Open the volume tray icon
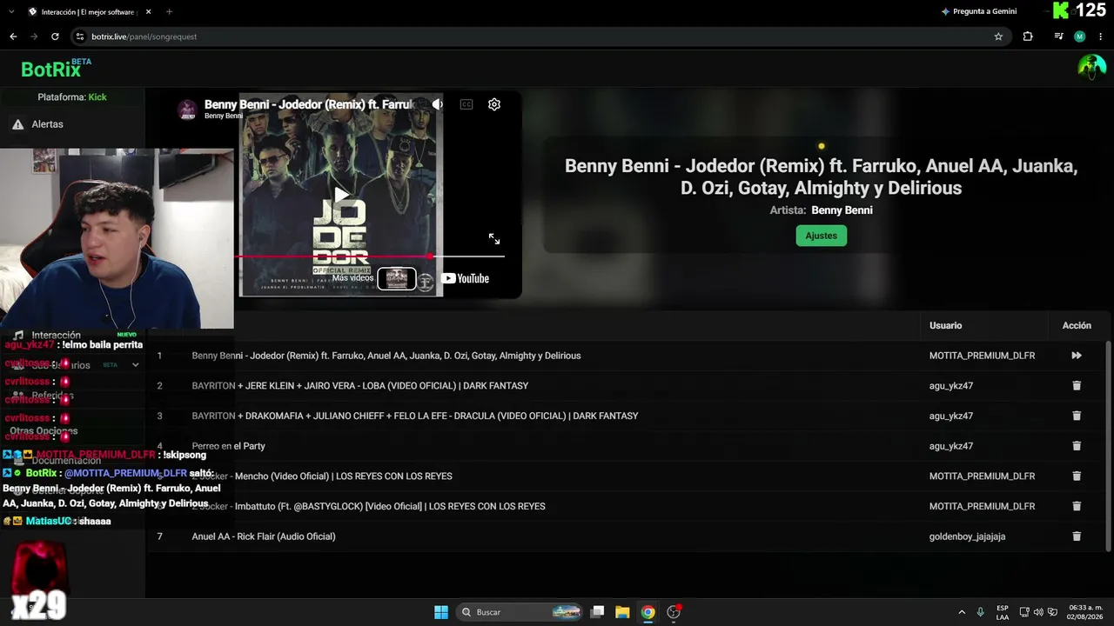 (x=1037, y=612)
